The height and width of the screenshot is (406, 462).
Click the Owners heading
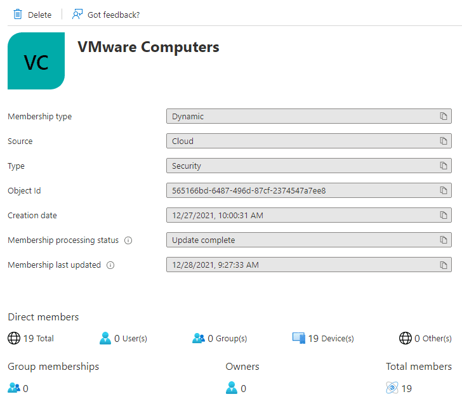[242, 367]
